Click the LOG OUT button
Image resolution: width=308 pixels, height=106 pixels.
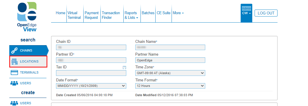[x=266, y=13]
